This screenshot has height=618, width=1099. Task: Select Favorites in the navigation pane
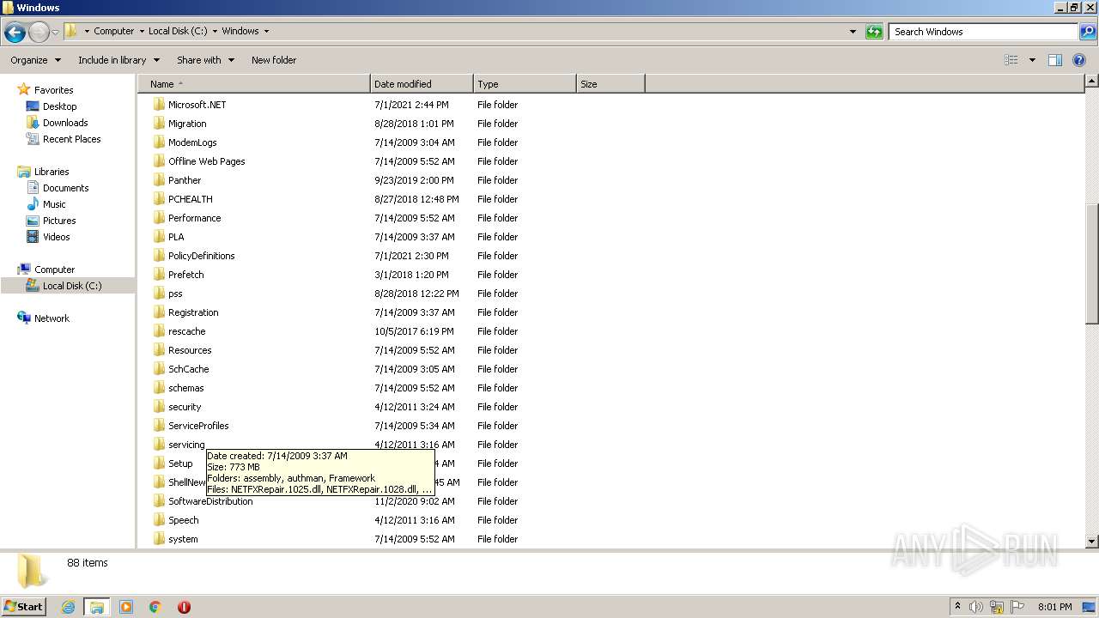pyautogui.click(x=53, y=90)
